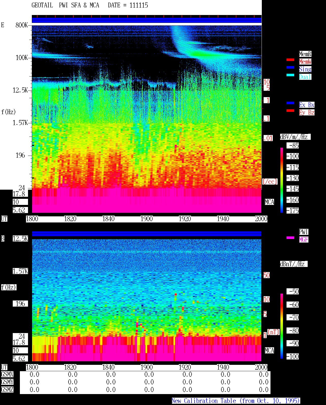
Task: Click the red MemW legend swatch
Action: tap(290, 60)
